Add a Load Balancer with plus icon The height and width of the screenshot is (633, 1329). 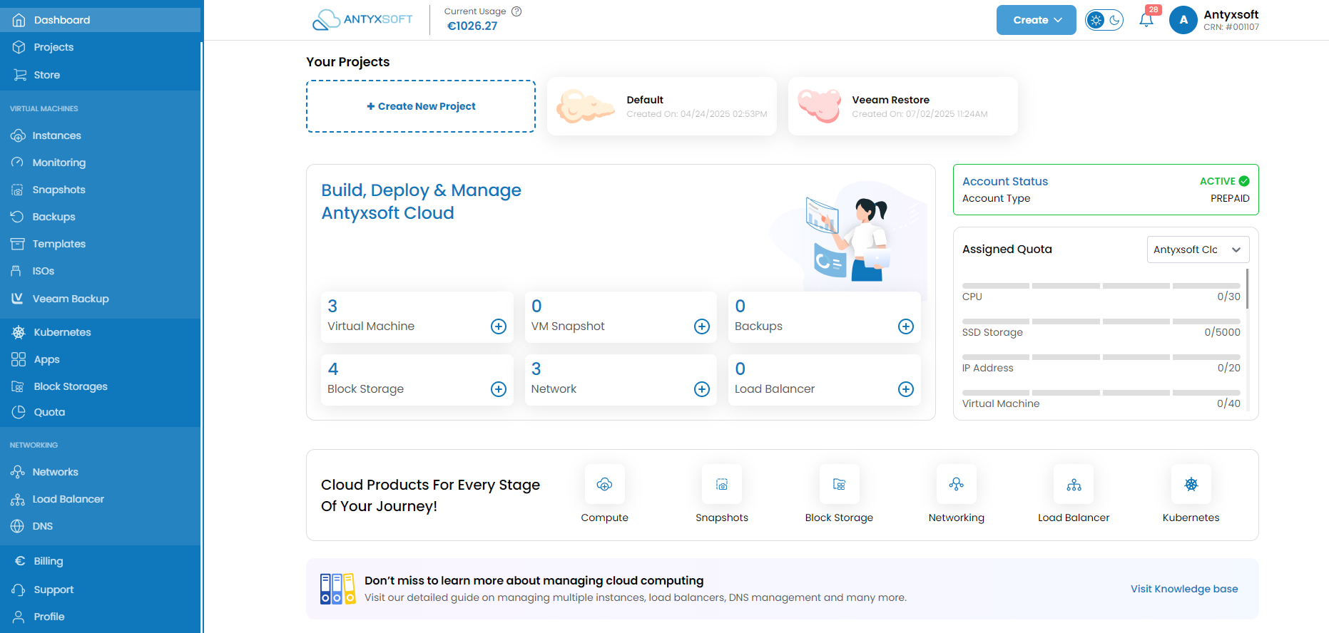click(x=906, y=389)
